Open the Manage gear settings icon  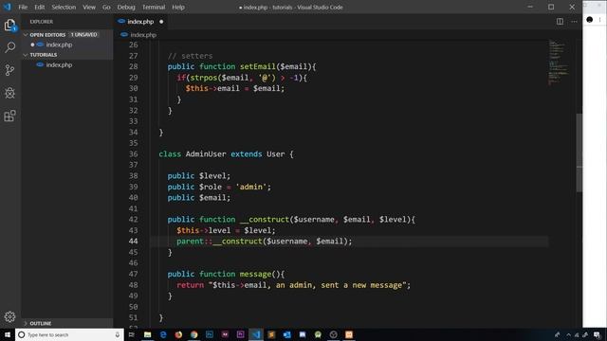coord(9,316)
